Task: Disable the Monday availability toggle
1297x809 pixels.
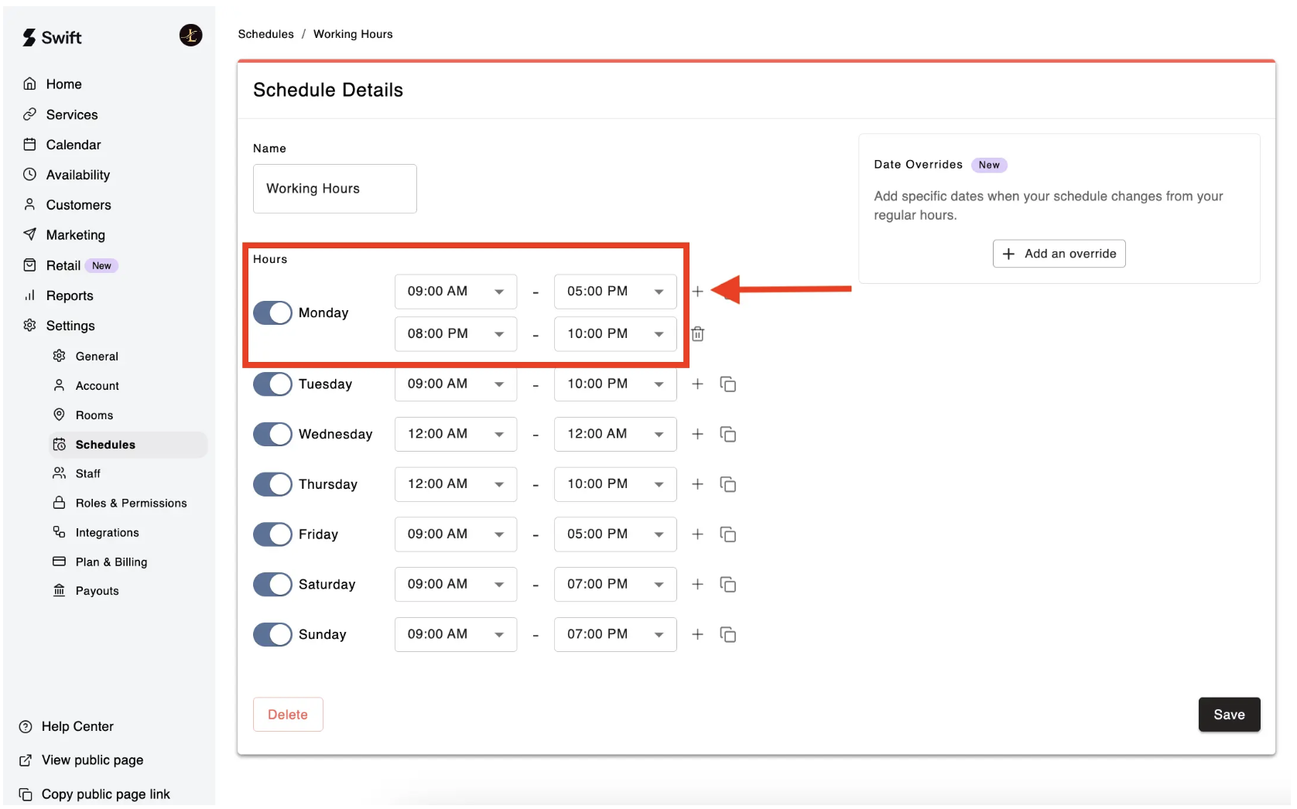Action: click(272, 313)
